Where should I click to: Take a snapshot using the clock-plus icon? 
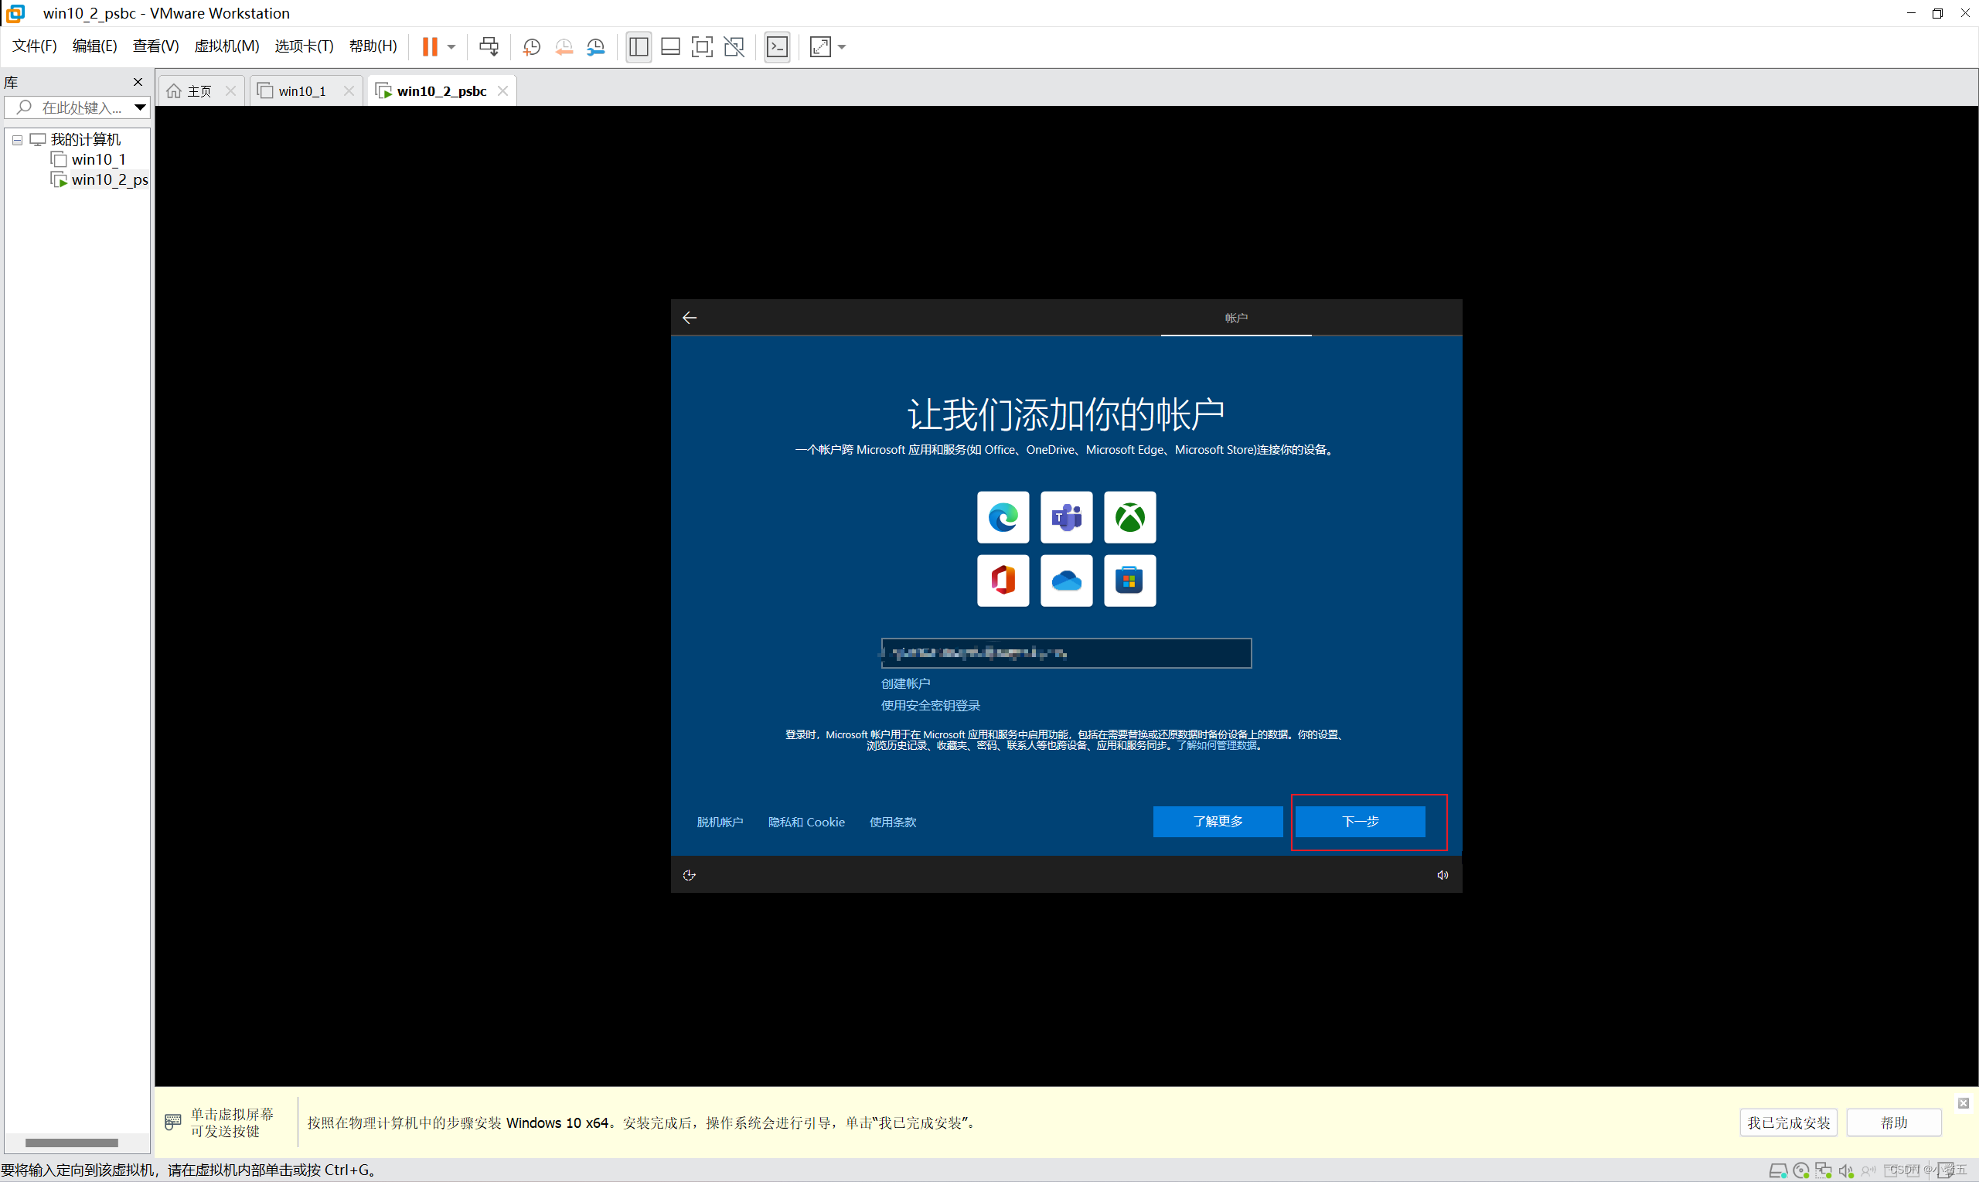pyautogui.click(x=531, y=46)
